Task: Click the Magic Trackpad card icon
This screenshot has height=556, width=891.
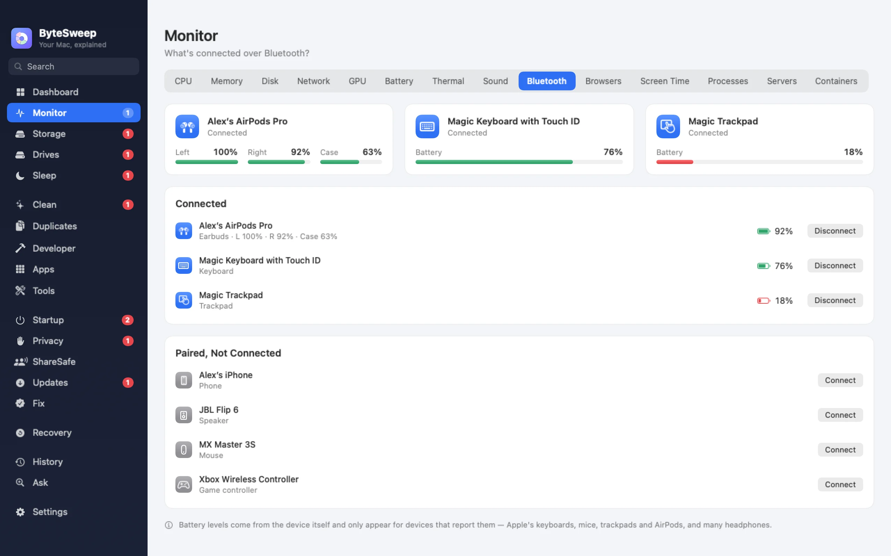Action: 668,126
